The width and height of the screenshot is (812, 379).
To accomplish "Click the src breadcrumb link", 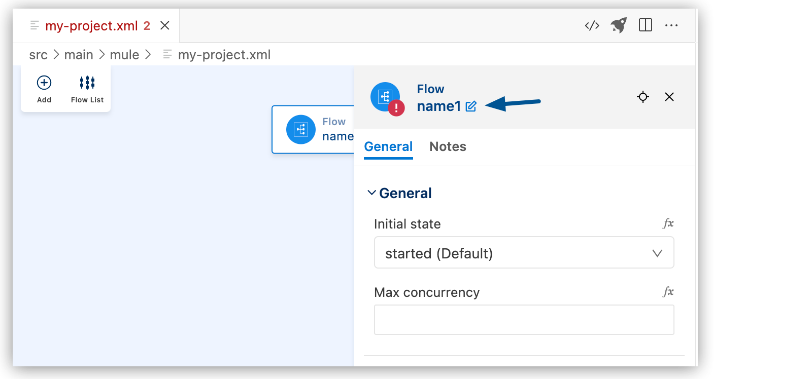I will (39, 54).
